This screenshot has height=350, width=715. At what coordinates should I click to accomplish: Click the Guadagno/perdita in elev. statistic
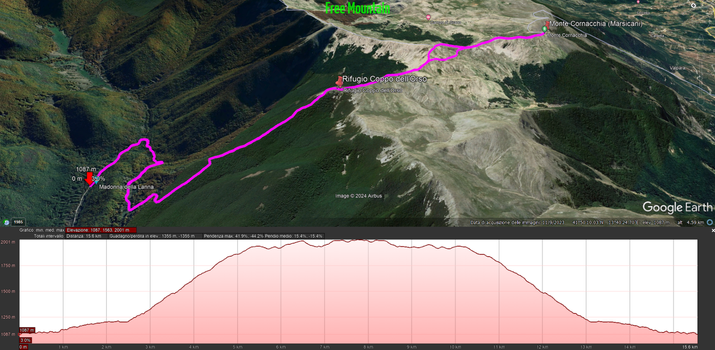pyautogui.click(x=152, y=236)
